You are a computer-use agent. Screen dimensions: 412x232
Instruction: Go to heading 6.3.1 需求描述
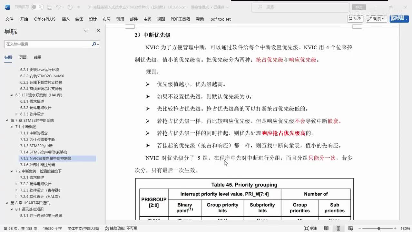tap(32, 101)
